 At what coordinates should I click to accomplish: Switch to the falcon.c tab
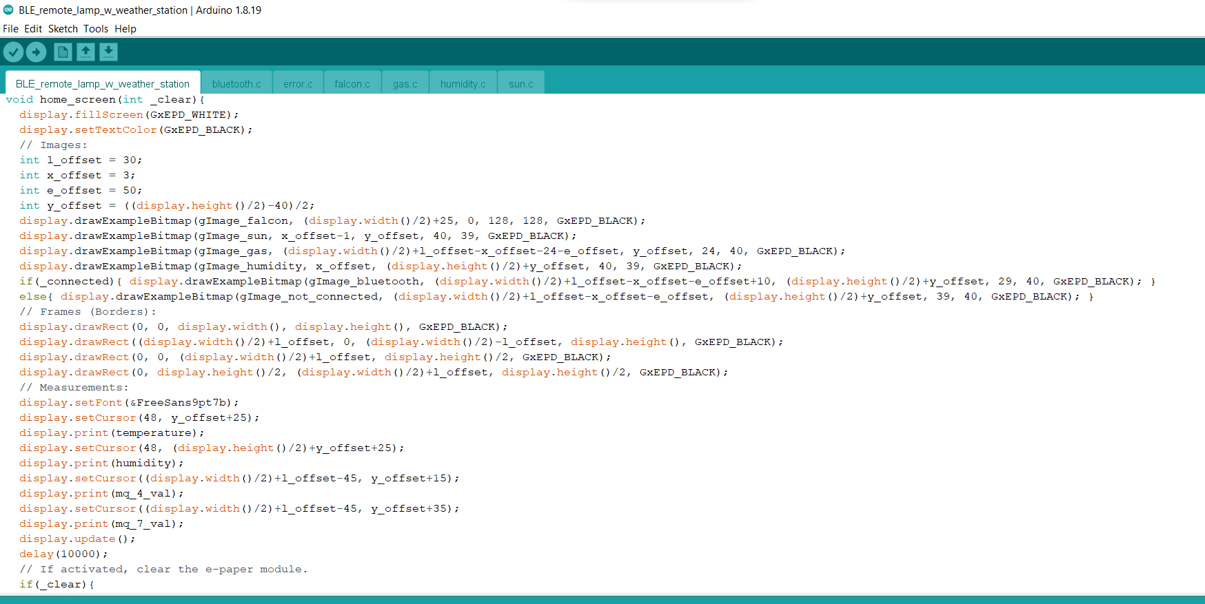352,83
